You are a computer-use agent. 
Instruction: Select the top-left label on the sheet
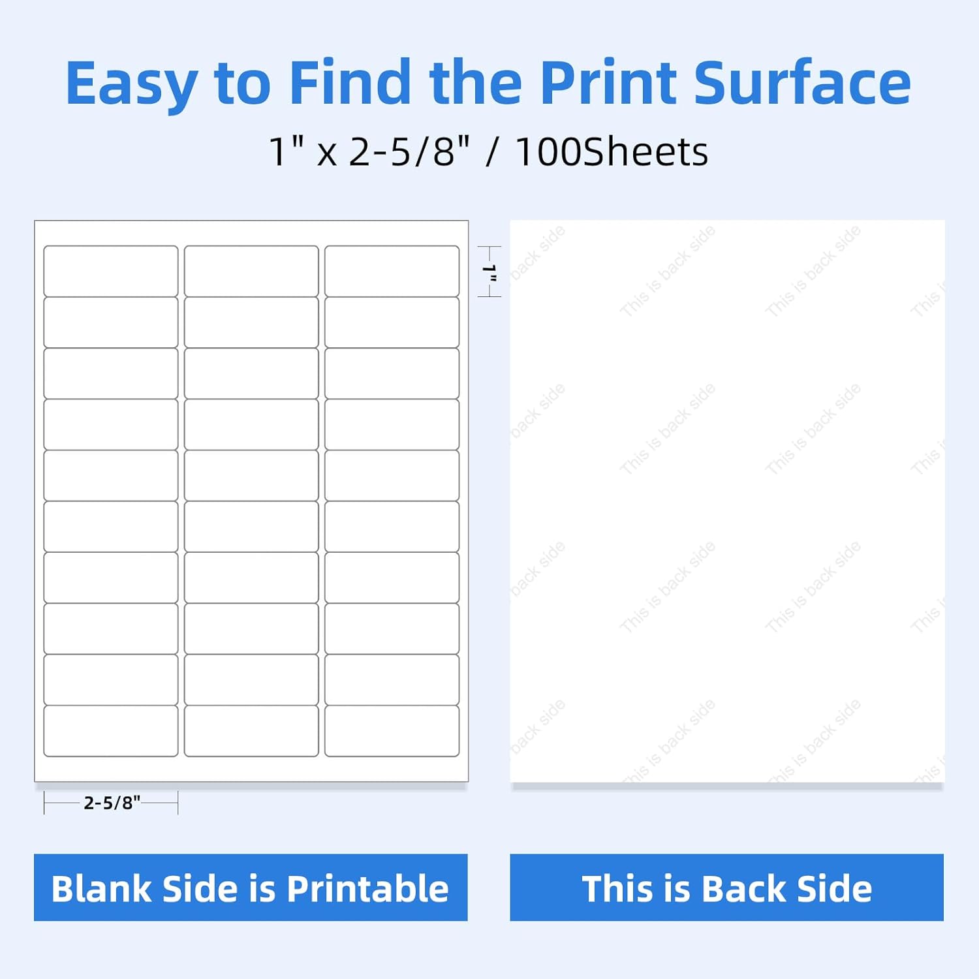click(111, 271)
